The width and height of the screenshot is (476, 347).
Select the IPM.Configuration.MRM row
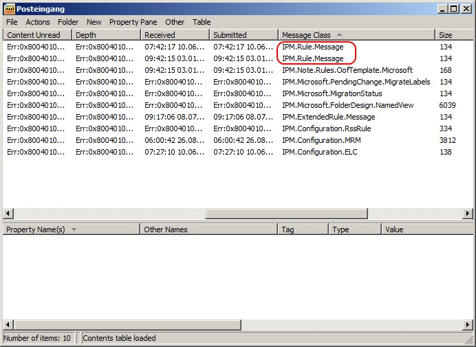pyautogui.click(x=238, y=140)
